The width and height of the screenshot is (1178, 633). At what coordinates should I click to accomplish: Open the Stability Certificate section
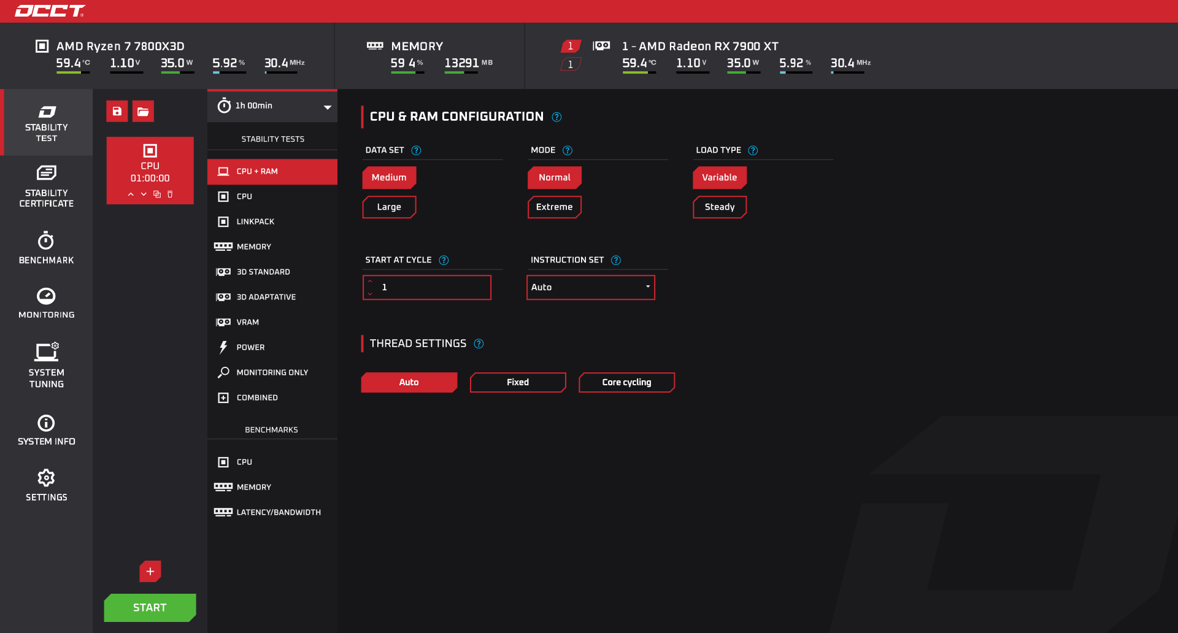tap(47, 186)
